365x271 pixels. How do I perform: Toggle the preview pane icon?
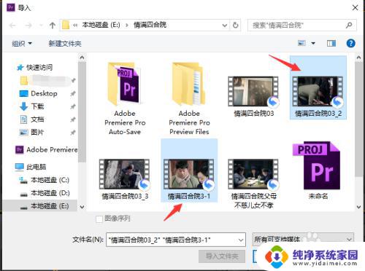click(331, 44)
